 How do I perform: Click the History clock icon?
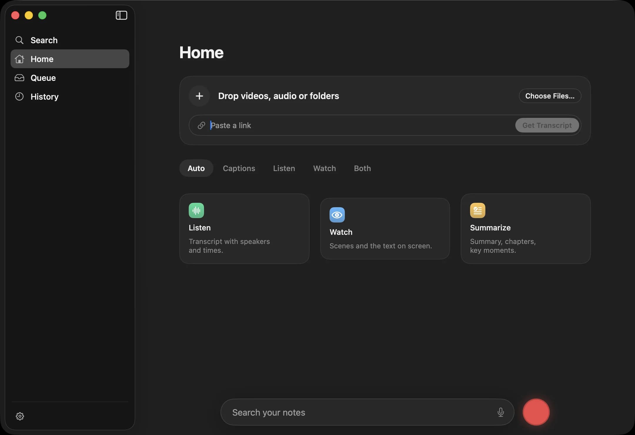pyautogui.click(x=19, y=96)
